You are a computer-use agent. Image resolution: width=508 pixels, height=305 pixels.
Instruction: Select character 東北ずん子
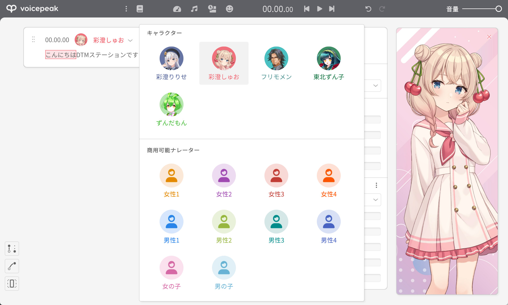pyautogui.click(x=329, y=63)
